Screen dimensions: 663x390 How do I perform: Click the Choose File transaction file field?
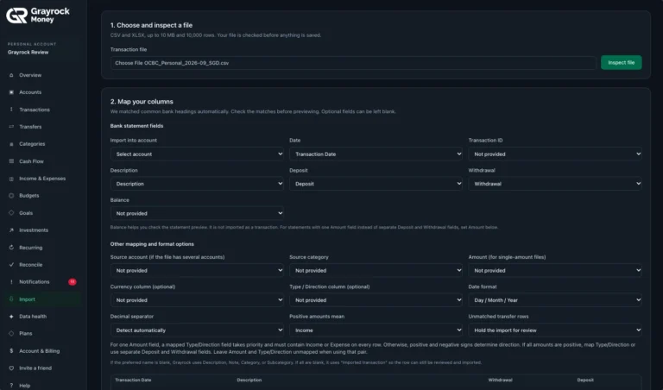353,63
